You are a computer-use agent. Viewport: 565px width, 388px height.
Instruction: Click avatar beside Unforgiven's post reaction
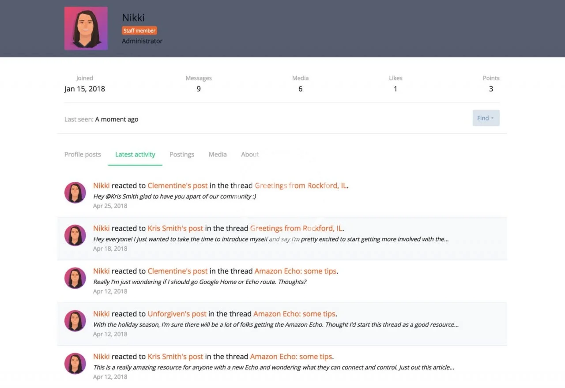(x=75, y=321)
